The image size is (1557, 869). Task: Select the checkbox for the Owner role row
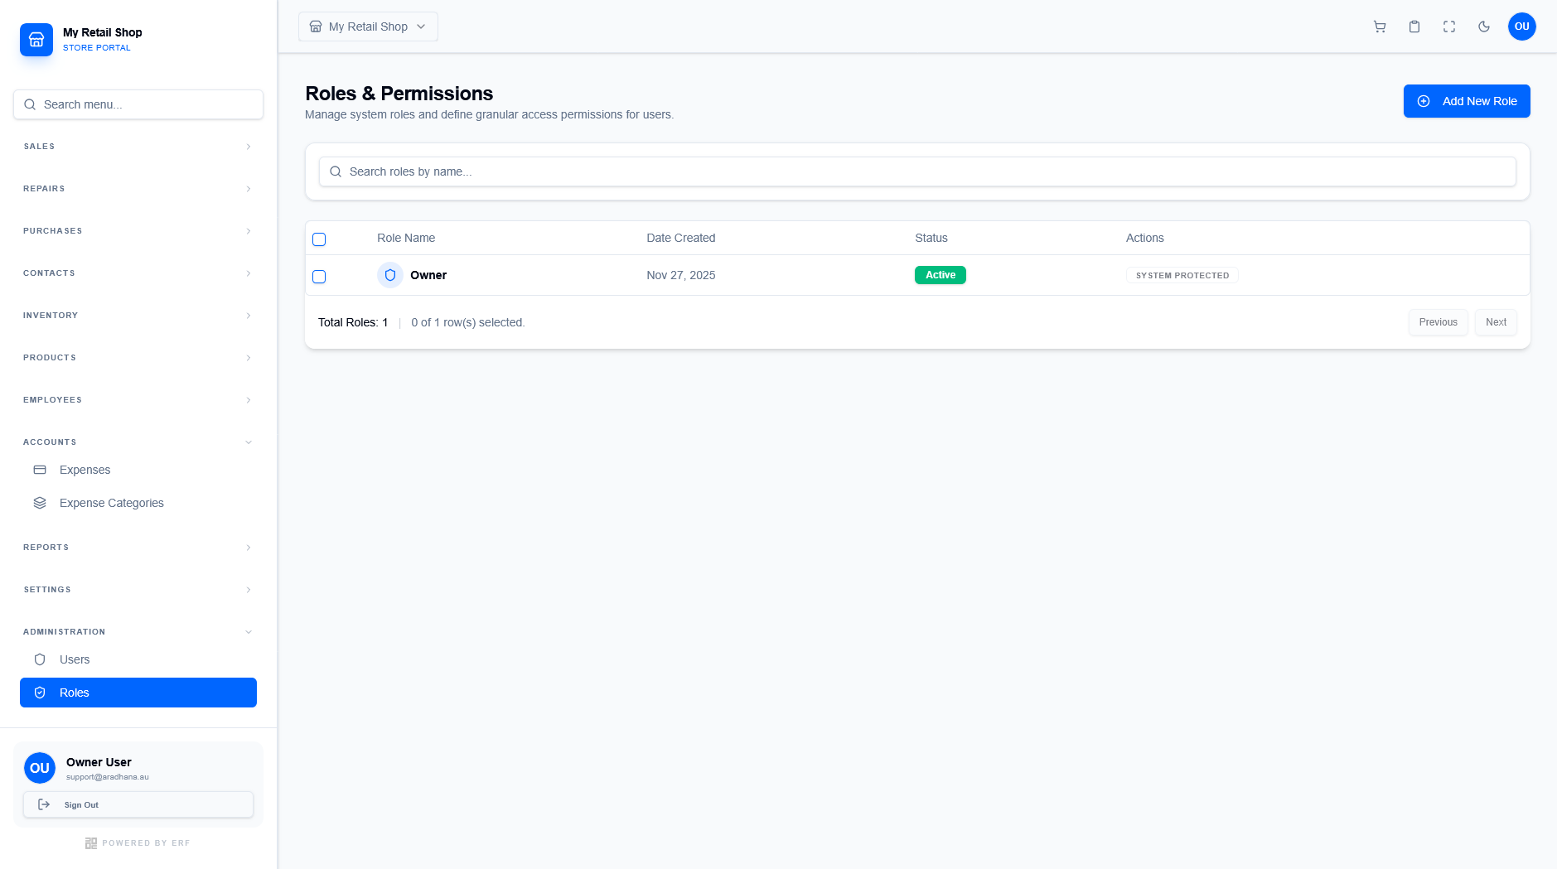coord(319,276)
